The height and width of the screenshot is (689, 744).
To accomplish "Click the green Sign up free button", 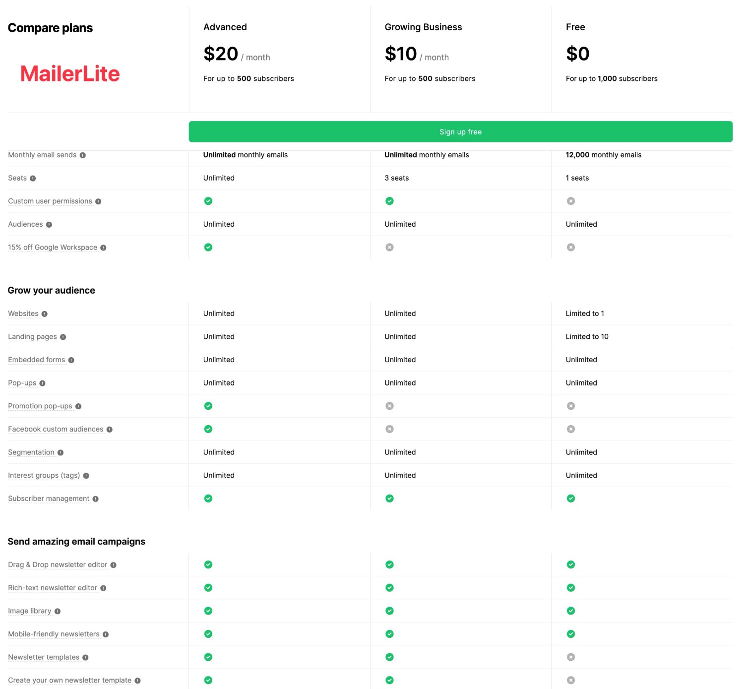I will coord(460,131).
